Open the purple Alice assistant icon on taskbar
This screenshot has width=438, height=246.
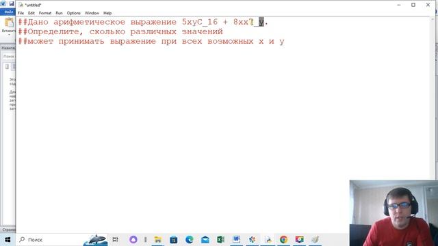click(133, 240)
